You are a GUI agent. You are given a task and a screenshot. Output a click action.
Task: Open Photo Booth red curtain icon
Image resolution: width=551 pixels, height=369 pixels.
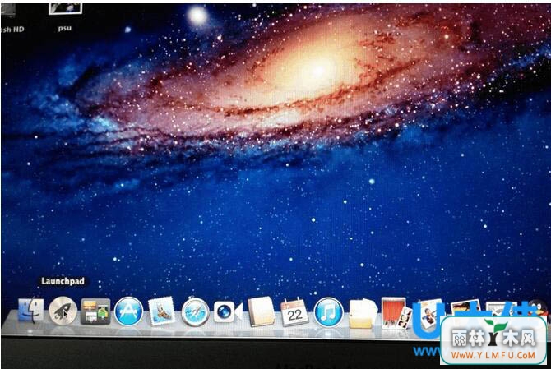(x=396, y=313)
